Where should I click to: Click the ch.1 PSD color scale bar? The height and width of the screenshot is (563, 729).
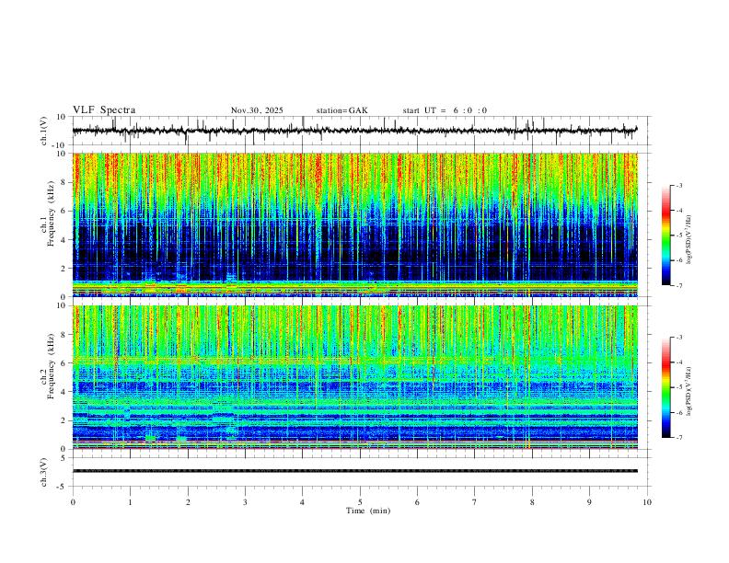[665, 236]
